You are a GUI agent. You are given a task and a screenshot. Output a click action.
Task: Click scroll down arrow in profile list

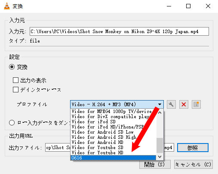click(x=160, y=157)
